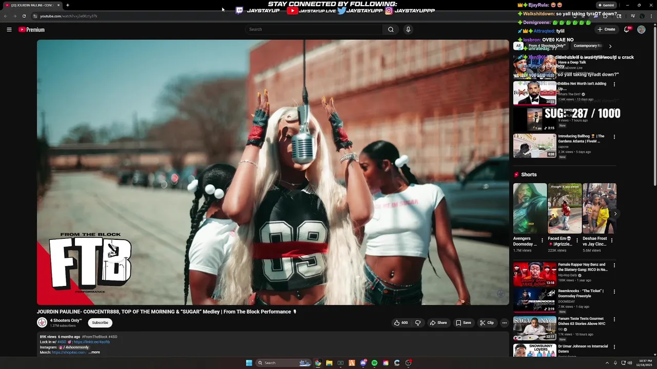This screenshot has height=369, width=657.
Task: Open the shop4so.com merch link
Action: pos(69,352)
